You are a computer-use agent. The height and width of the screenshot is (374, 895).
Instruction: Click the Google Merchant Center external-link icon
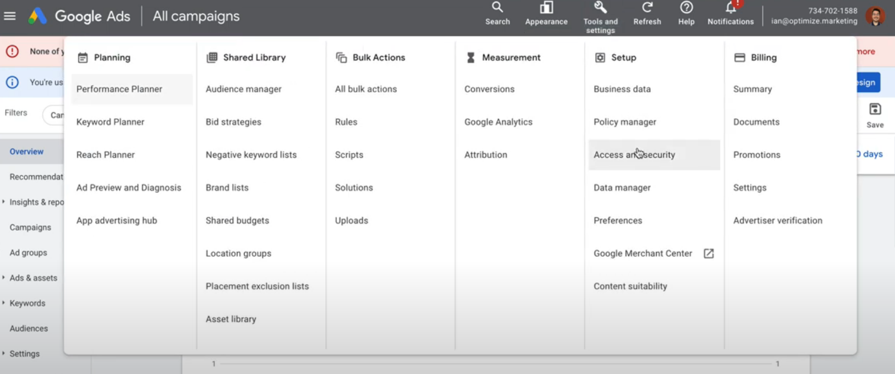pyautogui.click(x=708, y=253)
